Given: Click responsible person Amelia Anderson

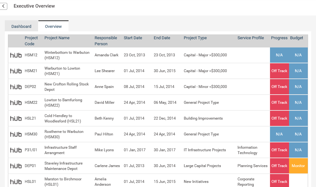Looking at the screenshot, I should pos(103,182).
